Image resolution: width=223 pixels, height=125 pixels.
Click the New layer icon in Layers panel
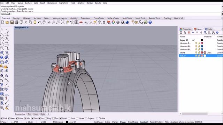pos(181,33)
